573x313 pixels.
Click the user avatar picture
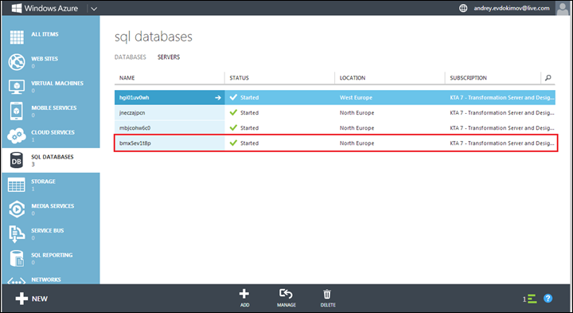click(x=563, y=8)
